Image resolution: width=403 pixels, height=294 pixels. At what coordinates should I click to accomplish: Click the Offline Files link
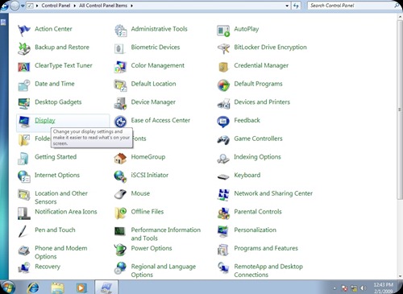click(147, 212)
